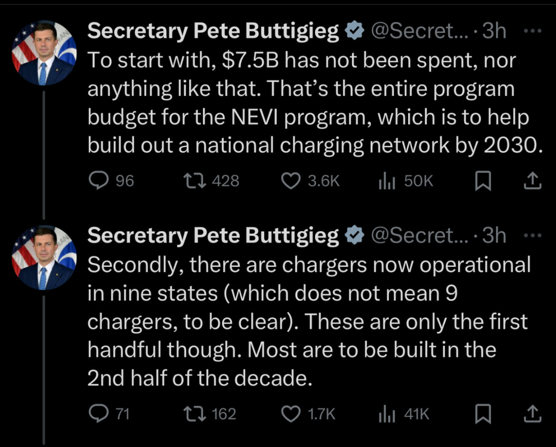
Task: View analytics for the 41K views tweet
Action: pos(387,414)
